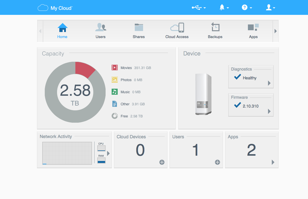Screen dimensions: 308x199
Task: Click the Music category icon
Action: pyautogui.click(x=115, y=92)
